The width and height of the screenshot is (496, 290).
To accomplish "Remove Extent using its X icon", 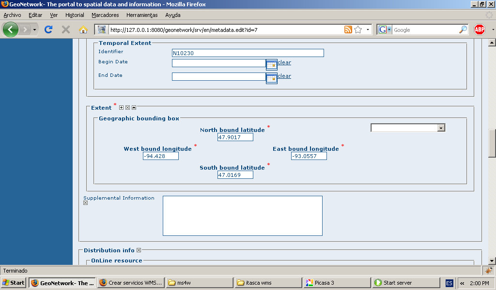I will pos(128,108).
